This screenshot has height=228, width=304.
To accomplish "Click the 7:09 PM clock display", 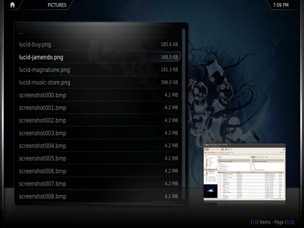I will click(280, 5).
